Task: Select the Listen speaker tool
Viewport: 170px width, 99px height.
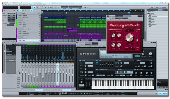Action: (51, 7)
